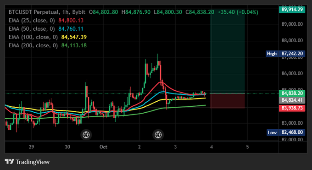Click the take-profit price label 89,914.29
312x170 pixels.
tap(292, 10)
